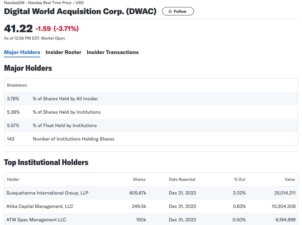The width and height of the screenshot is (302, 225).
Task: Select the Digital World Acquisition Corp. (DWAC) title
Action: pos(80,11)
